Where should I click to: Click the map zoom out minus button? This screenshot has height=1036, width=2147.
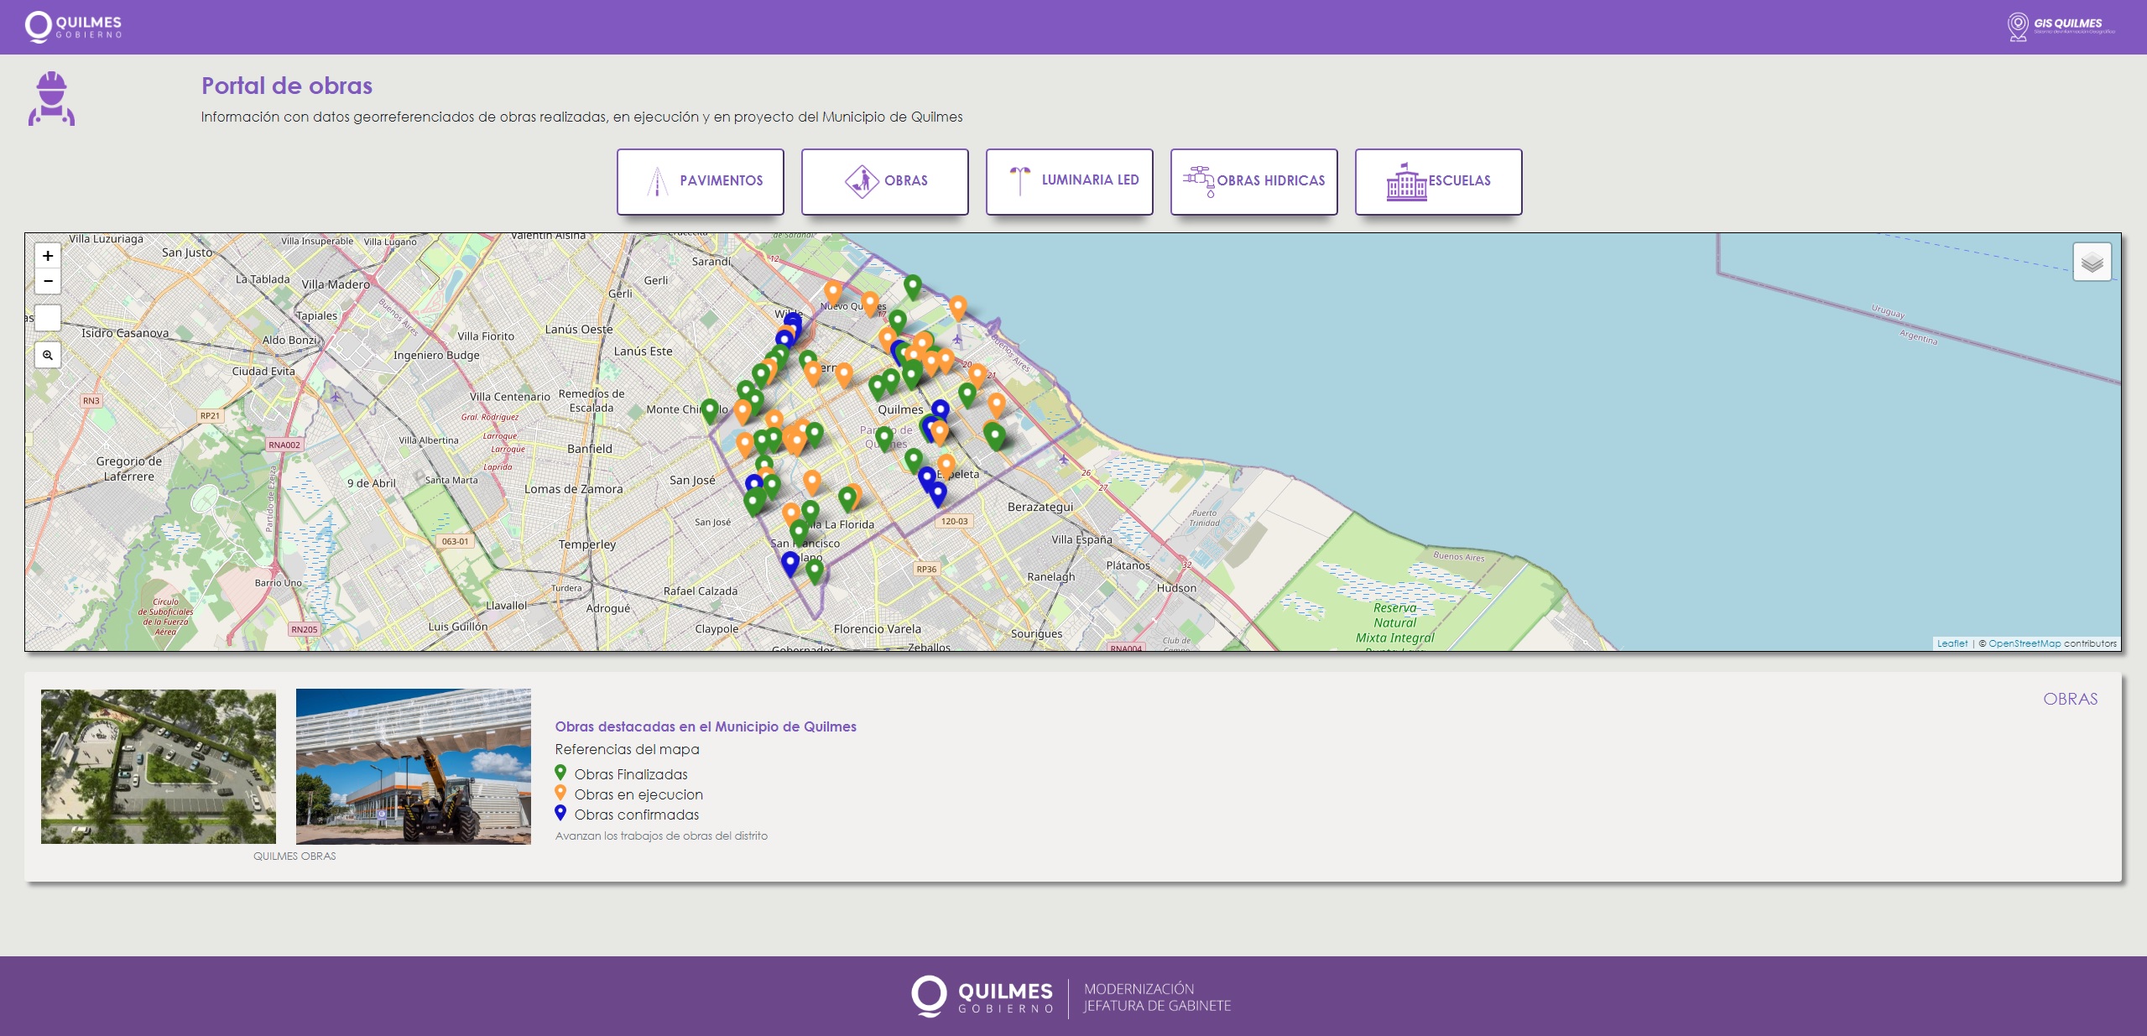[x=48, y=281]
